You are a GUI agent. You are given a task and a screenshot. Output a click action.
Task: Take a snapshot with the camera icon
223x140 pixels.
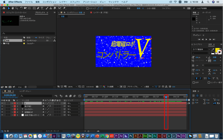[x=97, y=87]
